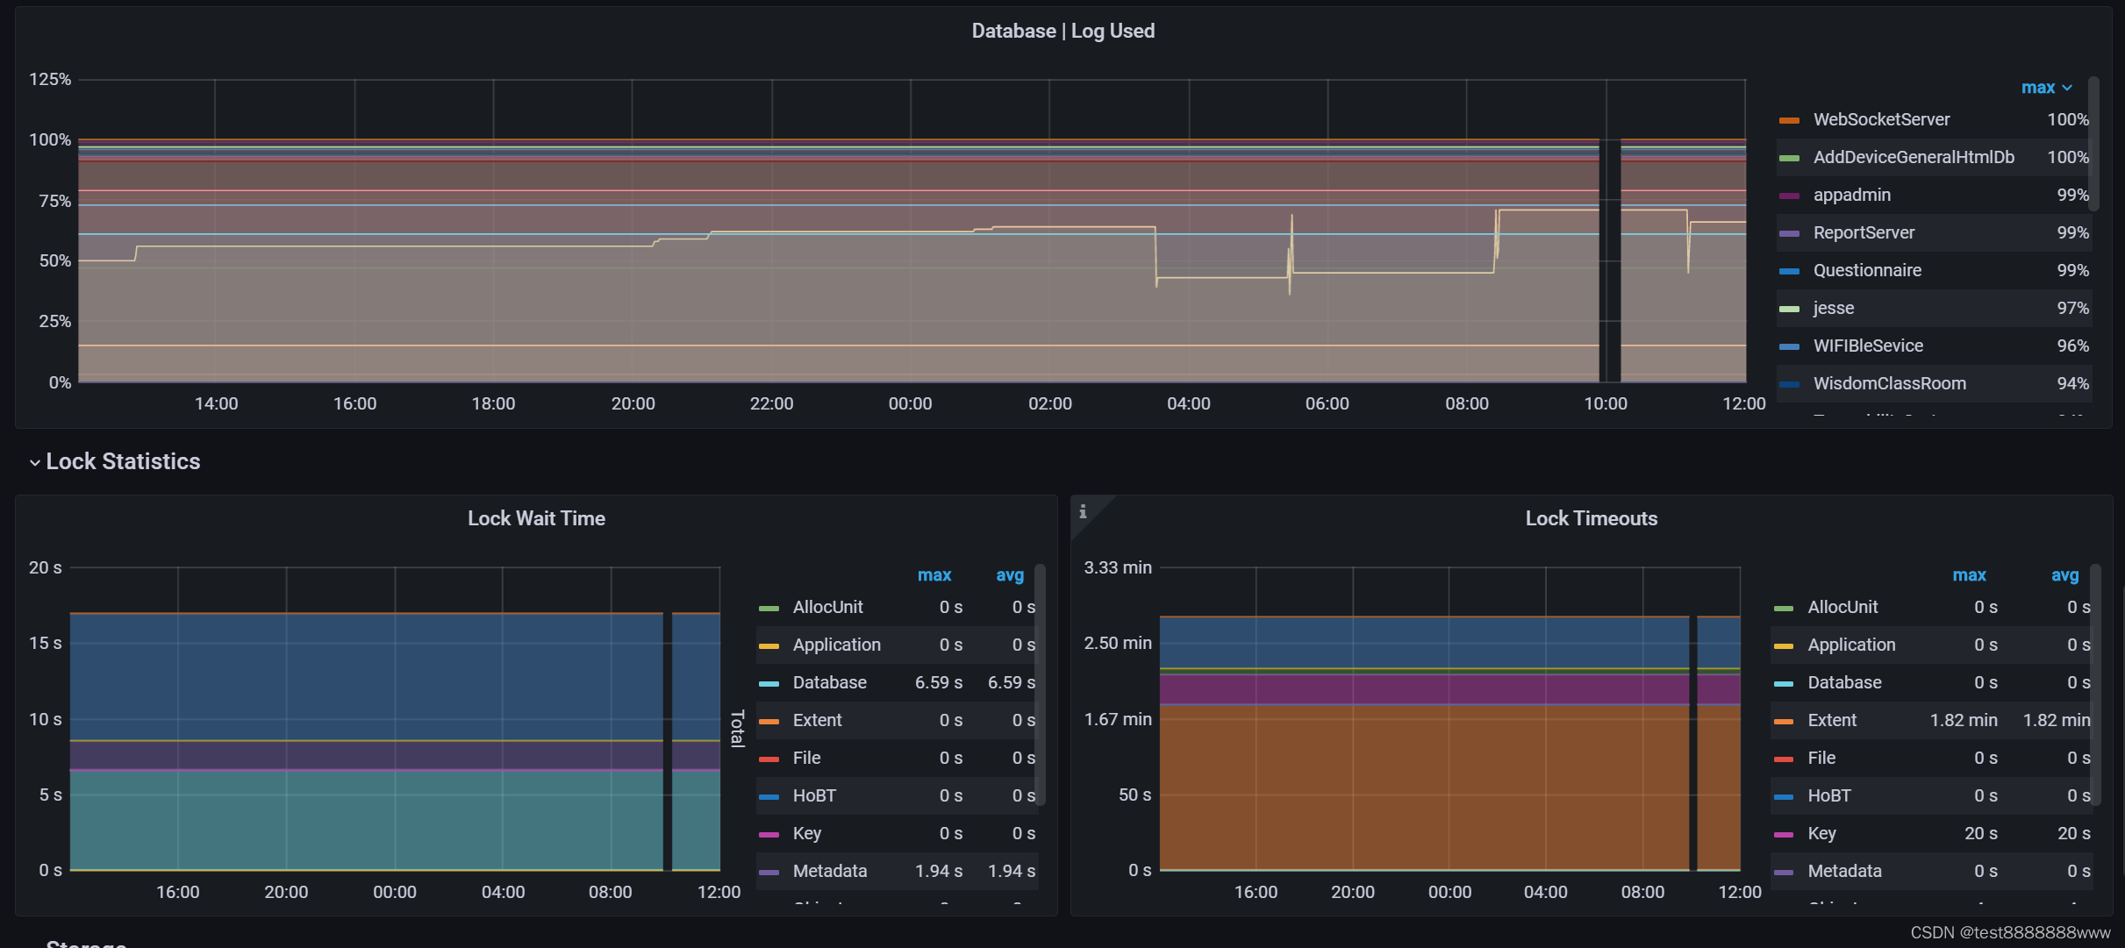
Task: Click the Log Used legend scrollbar
Action: (2093, 145)
